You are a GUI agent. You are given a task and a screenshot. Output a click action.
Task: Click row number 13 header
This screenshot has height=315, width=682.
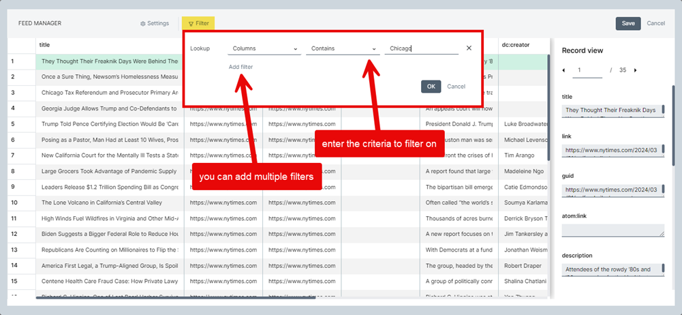coord(22,250)
